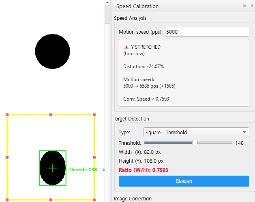255x202 pixels.
Task: Click the Image Correction section heading
Action: pos(133,199)
